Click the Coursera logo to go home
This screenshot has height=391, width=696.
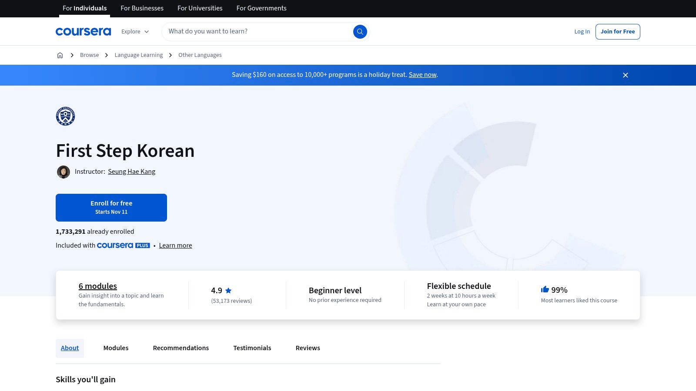point(83,31)
